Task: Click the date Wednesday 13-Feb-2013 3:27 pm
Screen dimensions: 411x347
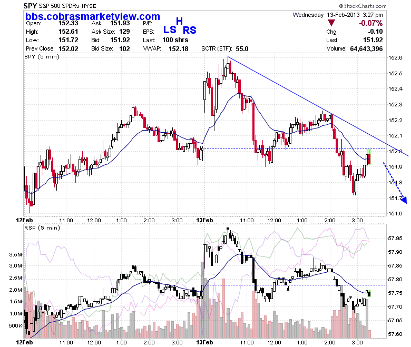Action: click(x=338, y=15)
